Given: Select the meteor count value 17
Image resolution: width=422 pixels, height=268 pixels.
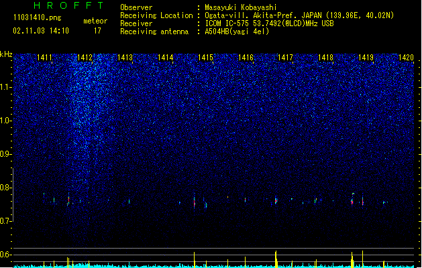Looking at the screenshot, I should (x=97, y=31).
